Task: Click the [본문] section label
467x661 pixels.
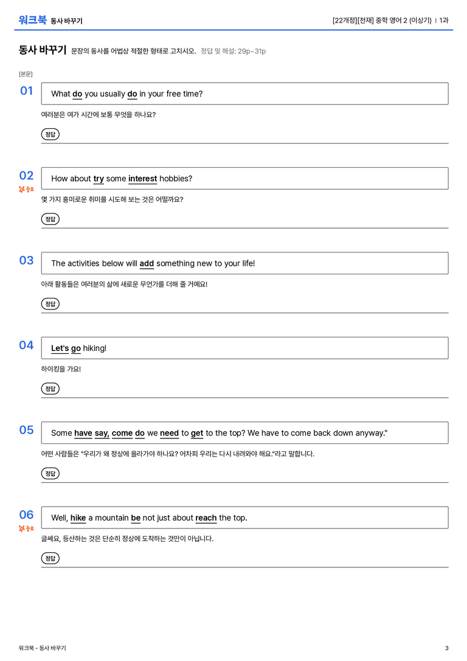Action: click(26, 74)
